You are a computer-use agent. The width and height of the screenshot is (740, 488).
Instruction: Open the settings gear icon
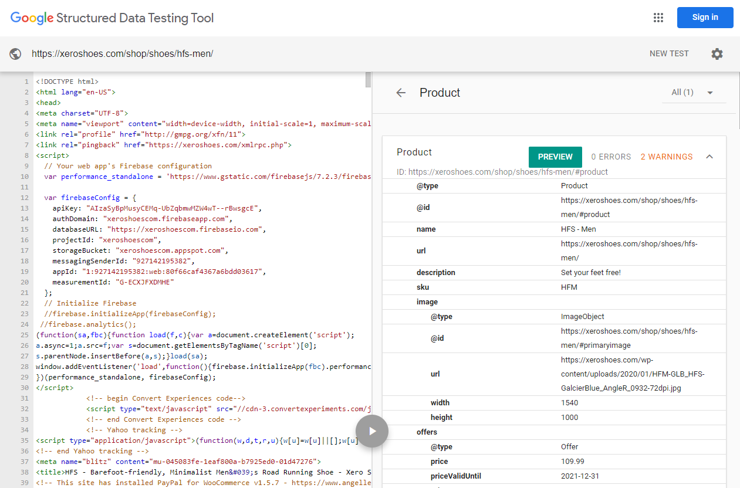pyautogui.click(x=717, y=54)
